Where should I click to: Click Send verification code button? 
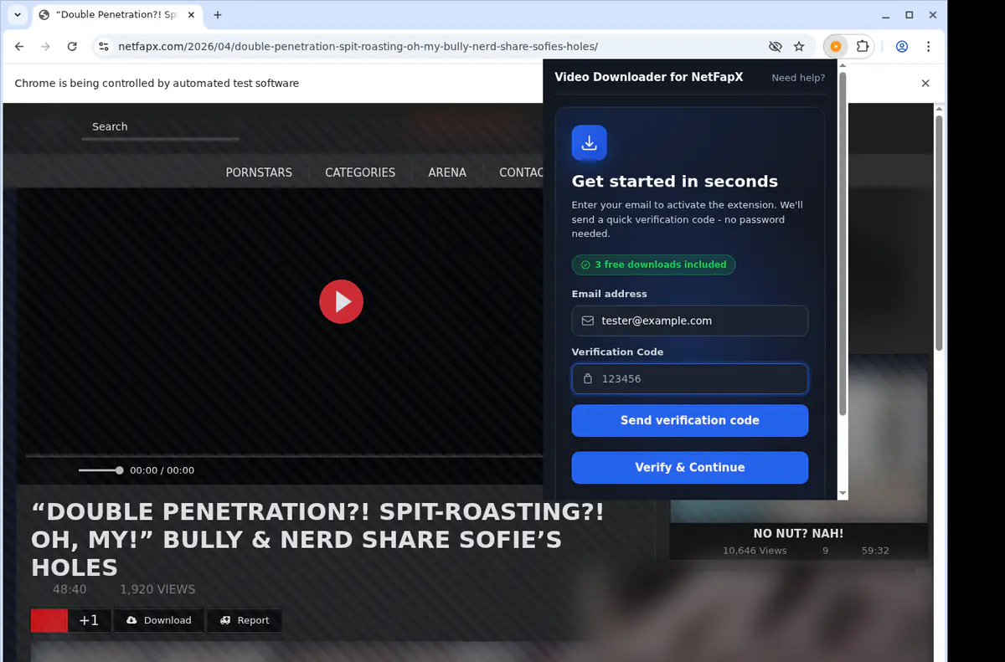[x=690, y=420]
